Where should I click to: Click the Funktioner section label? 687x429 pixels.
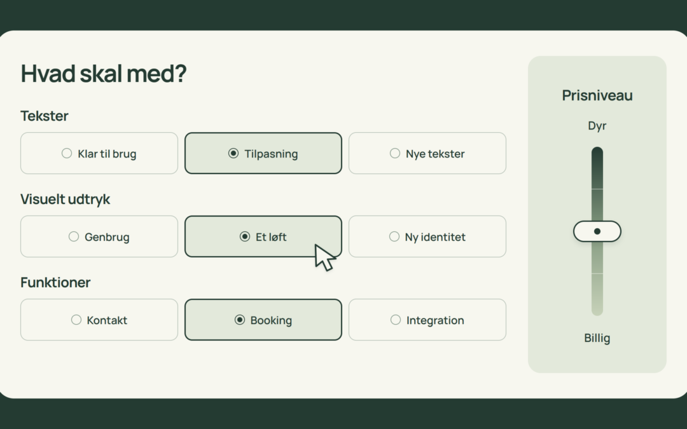click(x=55, y=282)
